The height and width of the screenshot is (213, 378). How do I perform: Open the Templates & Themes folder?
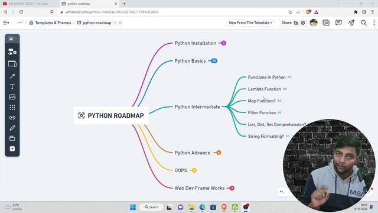[x=50, y=22]
